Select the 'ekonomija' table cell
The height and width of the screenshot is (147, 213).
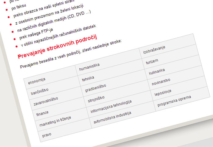point(37,81)
